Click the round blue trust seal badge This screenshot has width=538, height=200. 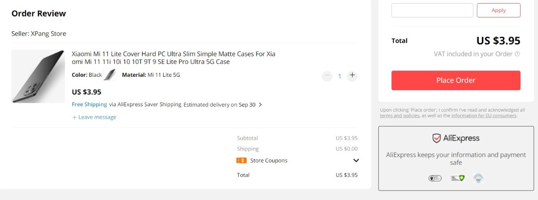478,178
